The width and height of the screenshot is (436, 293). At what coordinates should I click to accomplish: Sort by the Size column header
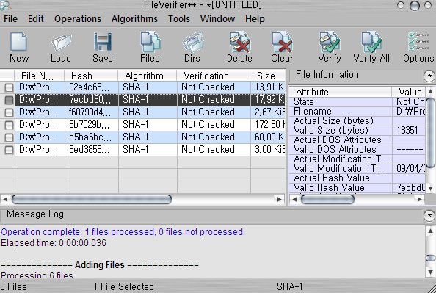(x=267, y=76)
